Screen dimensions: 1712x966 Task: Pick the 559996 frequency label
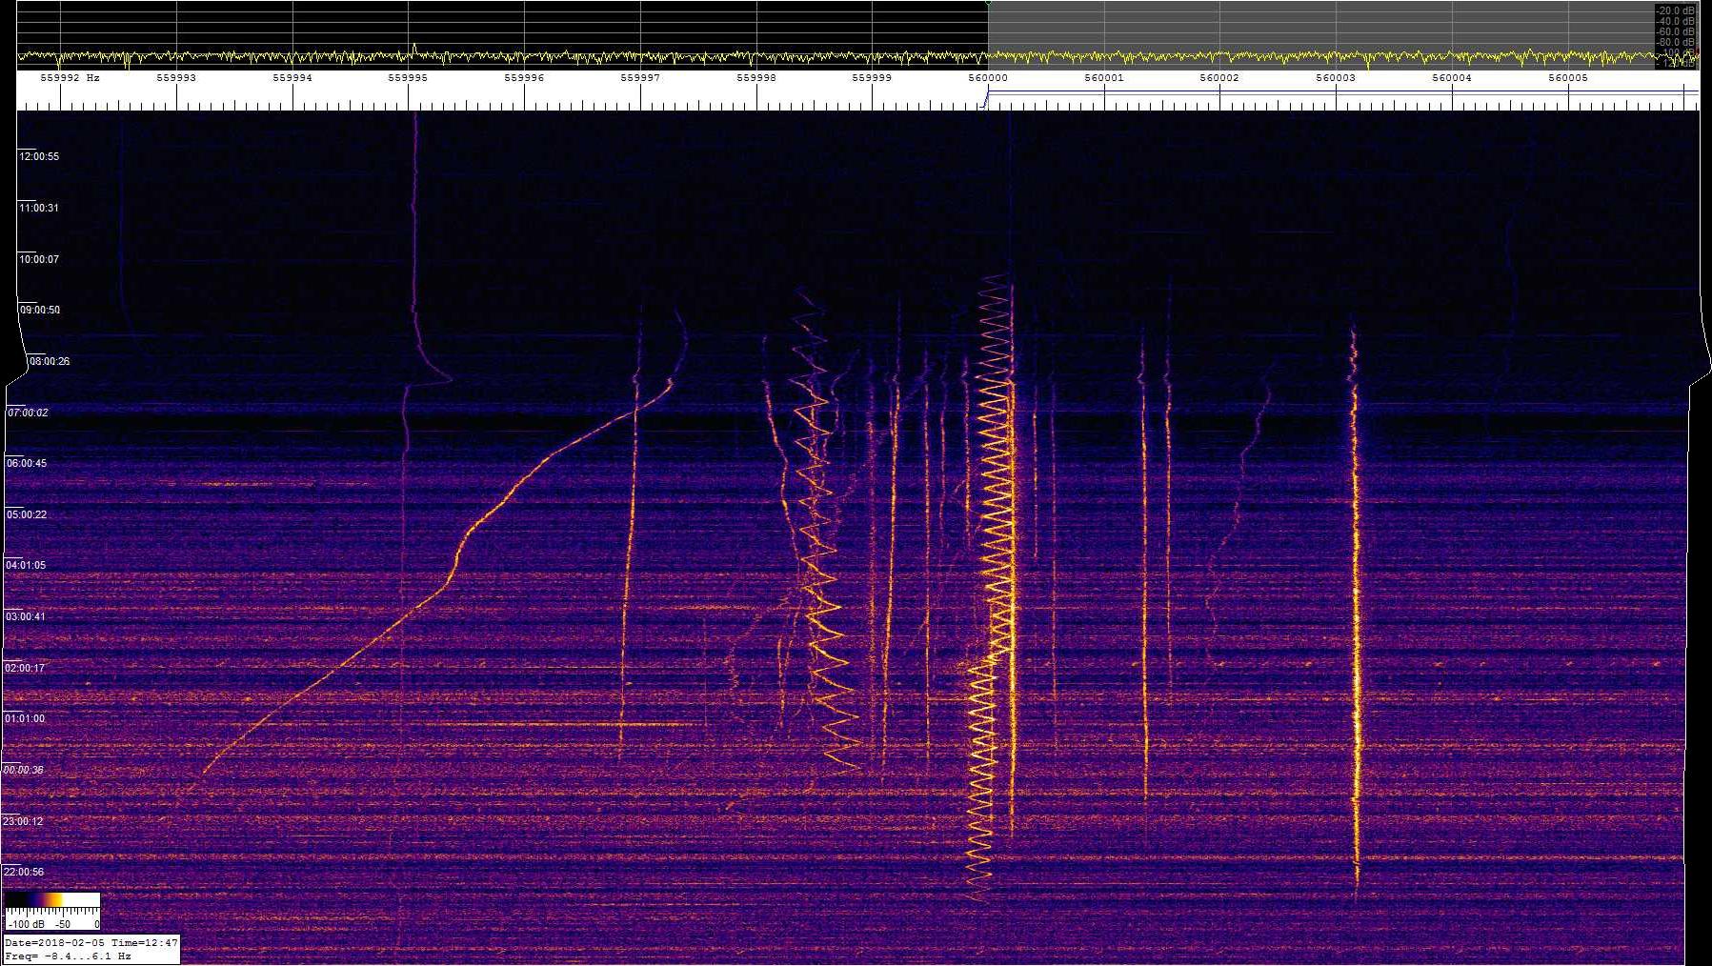524,78
